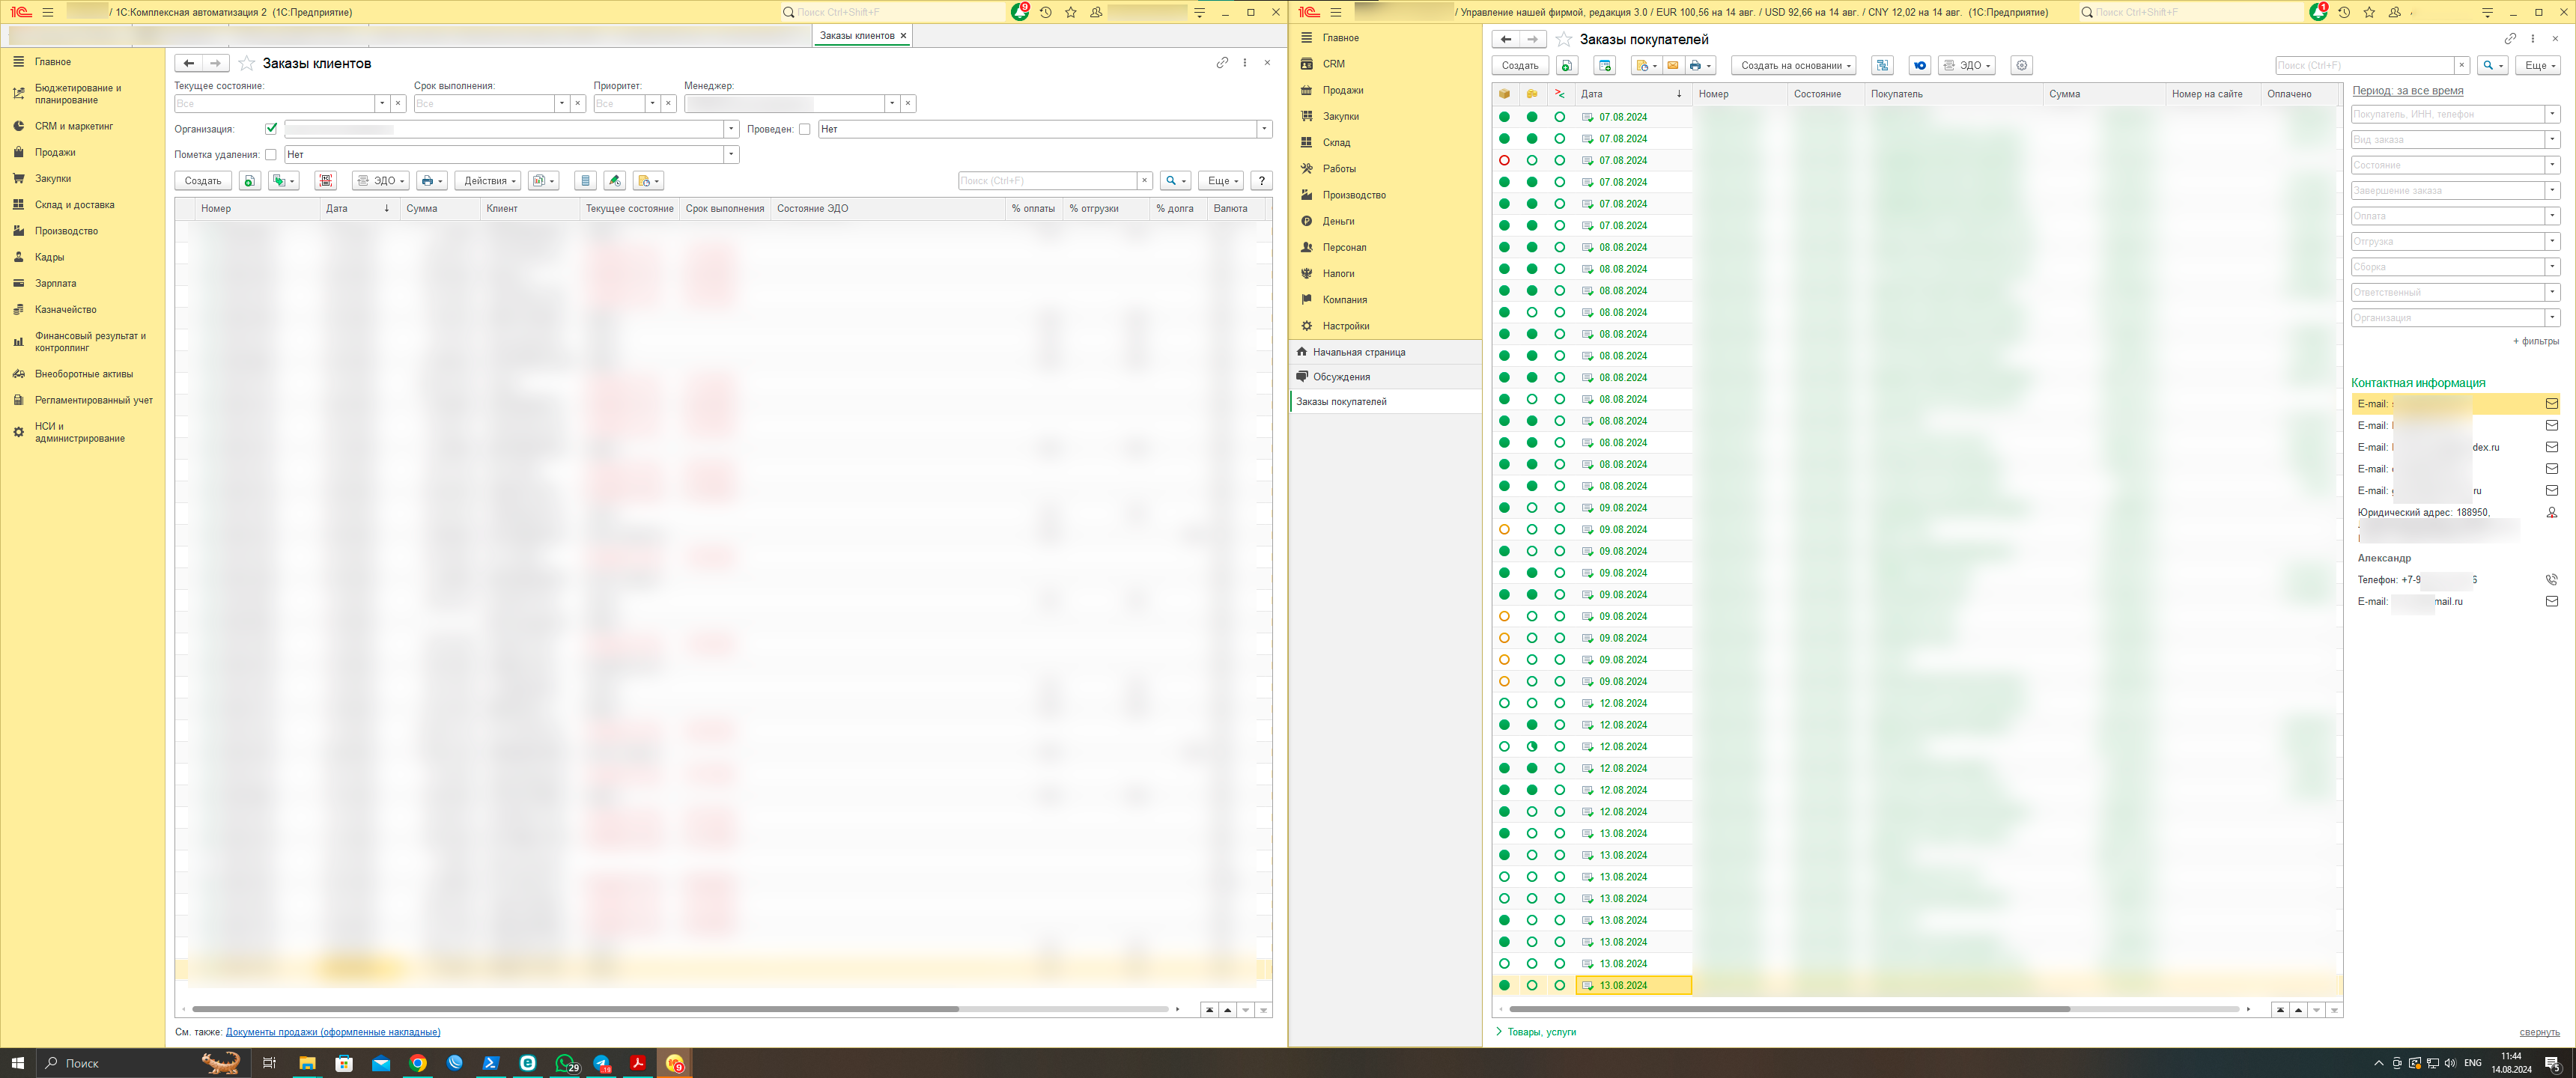Click the barcode scan icon in Заказы клиентов toolbar
This screenshot has height=1078, width=2576.
coord(325,181)
